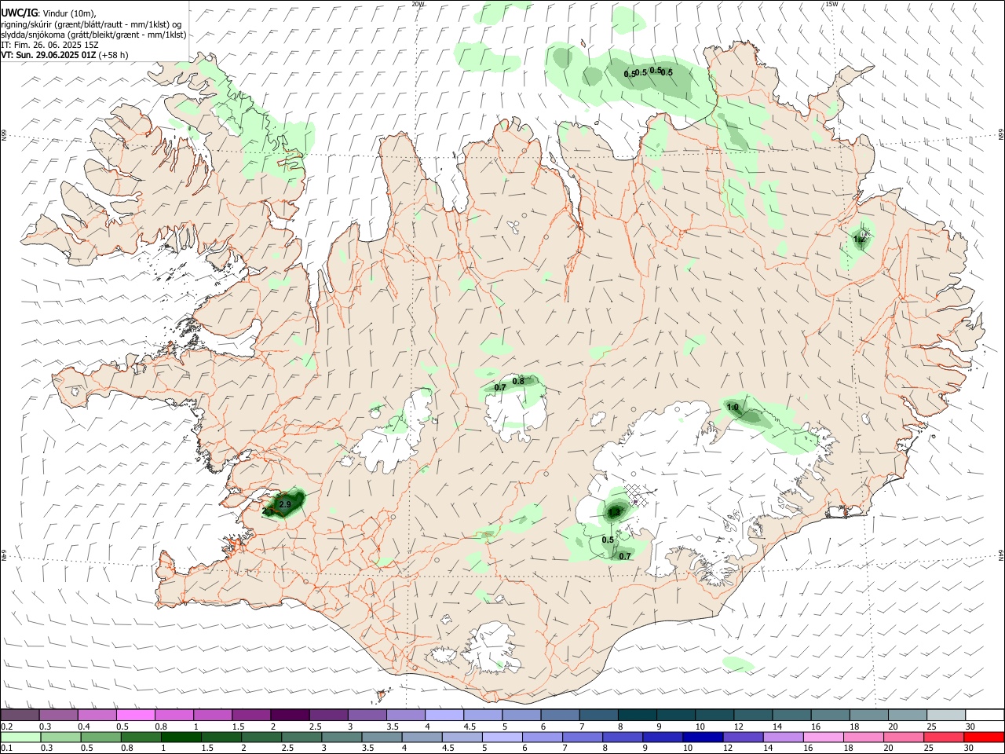Click the 'IT: Fim. 26. 06. 2025 15Z' line
Screen dimensions: 1005x754
[49, 45]
